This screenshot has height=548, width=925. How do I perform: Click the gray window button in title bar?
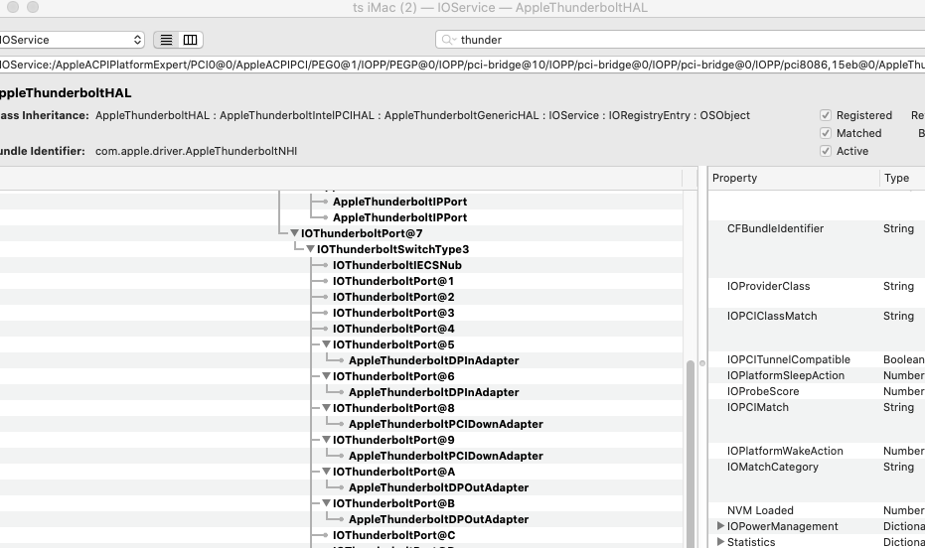(33, 8)
